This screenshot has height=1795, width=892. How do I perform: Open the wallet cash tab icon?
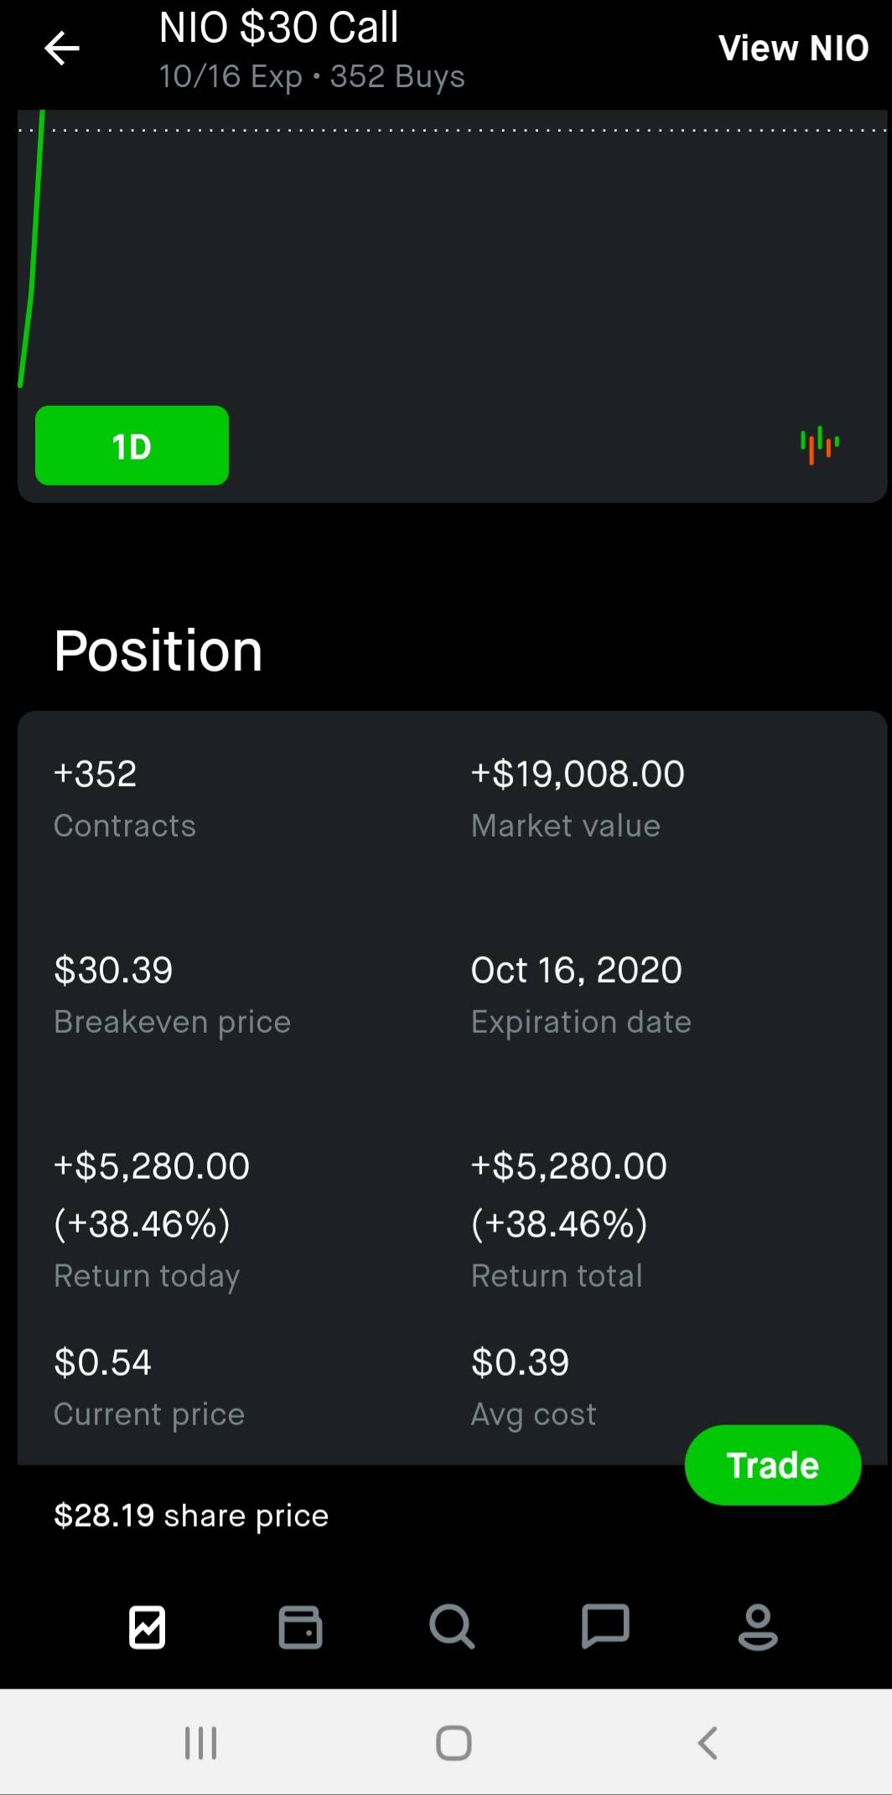(x=300, y=1627)
